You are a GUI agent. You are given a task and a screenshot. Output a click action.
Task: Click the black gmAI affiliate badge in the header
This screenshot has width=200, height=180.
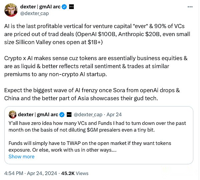click(x=71, y=7)
